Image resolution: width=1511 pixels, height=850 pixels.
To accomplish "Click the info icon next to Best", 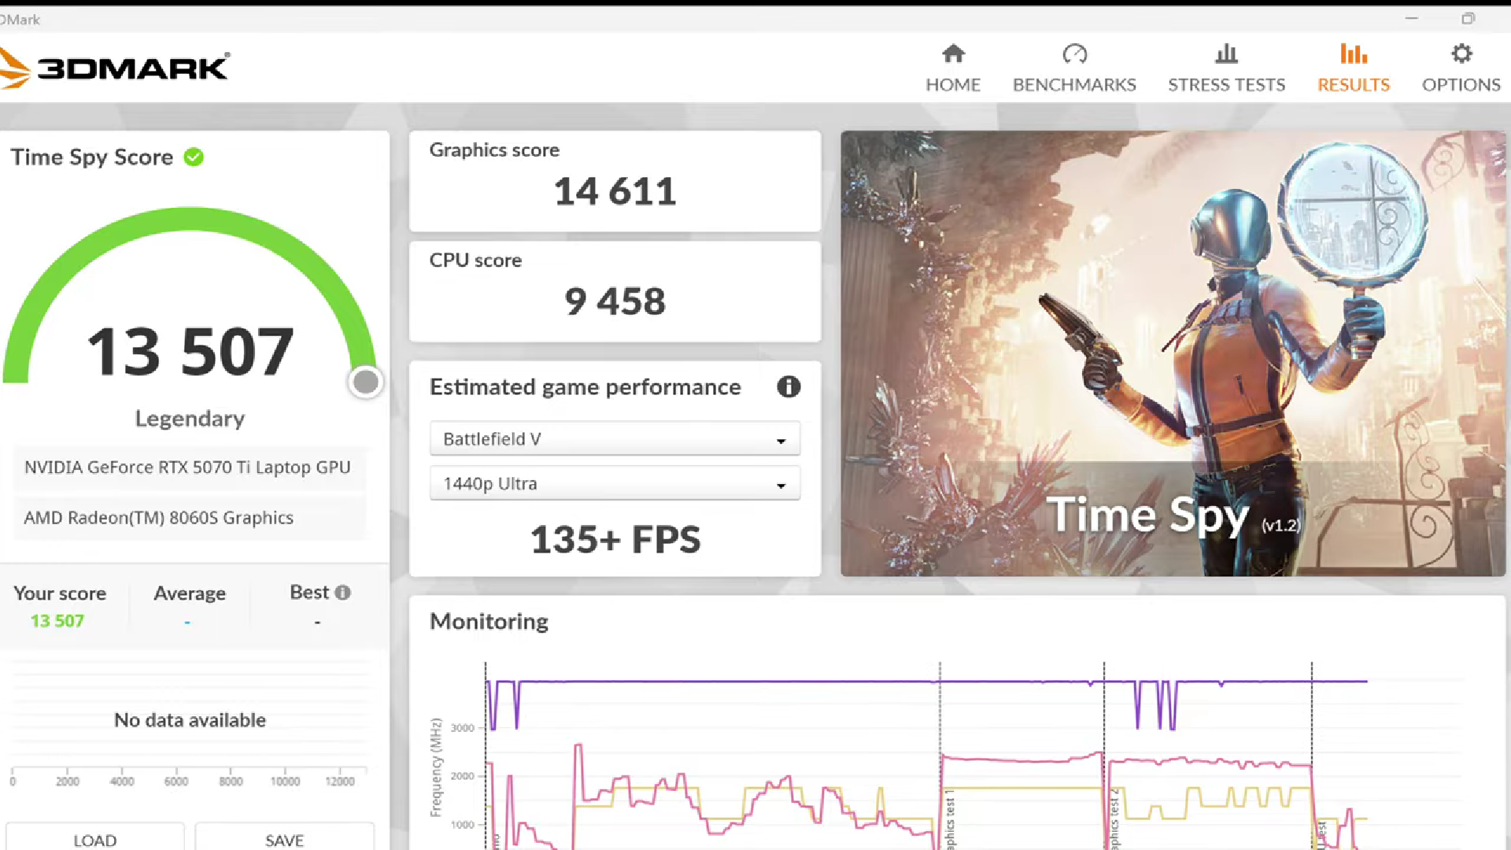I will [x=342, y=593].
